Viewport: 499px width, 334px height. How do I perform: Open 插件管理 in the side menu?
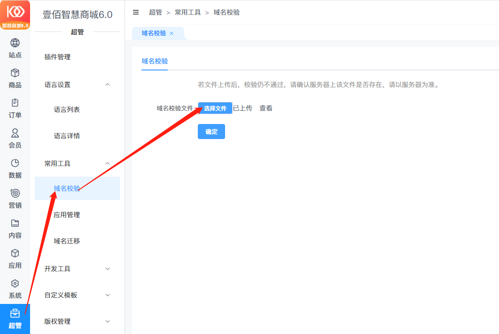[57, 57]
